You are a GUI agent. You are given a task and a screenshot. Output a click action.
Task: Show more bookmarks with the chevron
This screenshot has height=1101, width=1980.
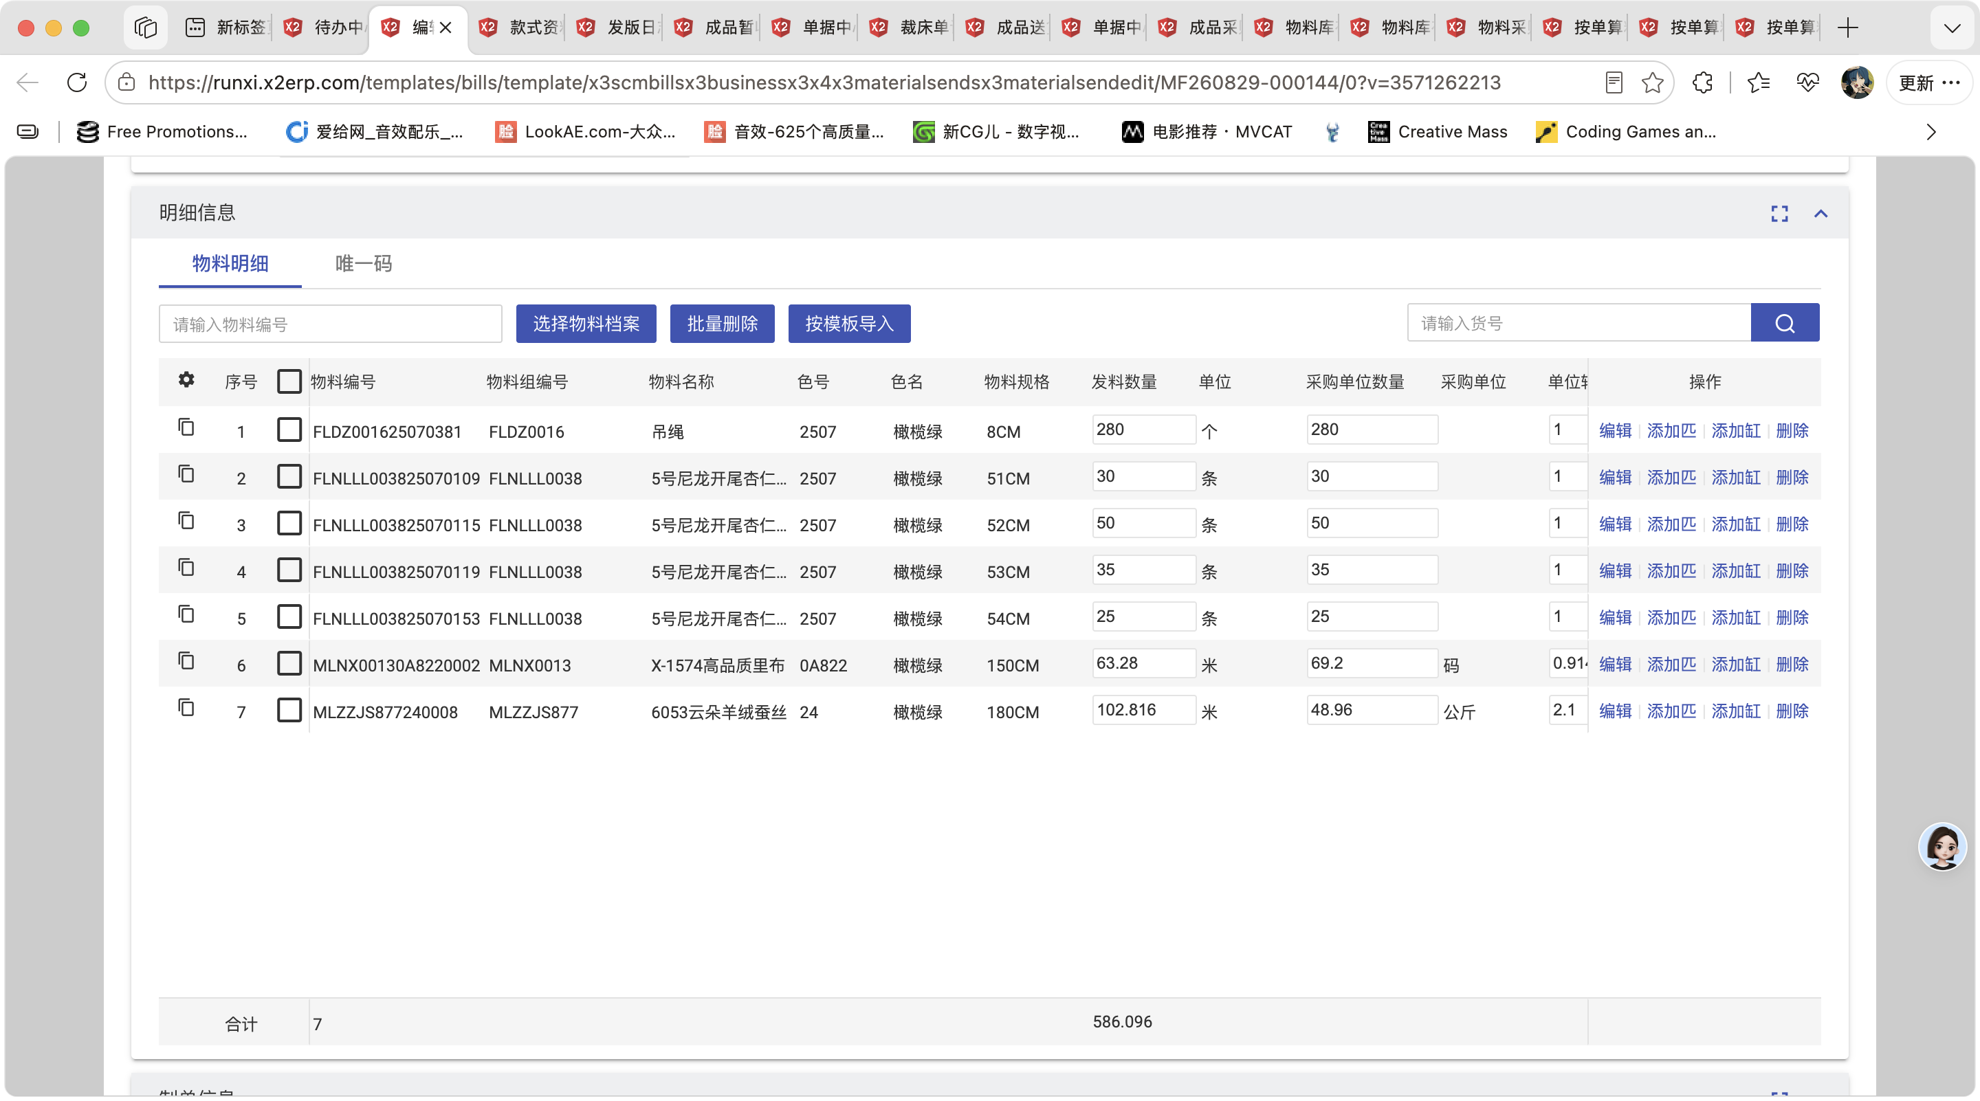[x=1930, y=132]
